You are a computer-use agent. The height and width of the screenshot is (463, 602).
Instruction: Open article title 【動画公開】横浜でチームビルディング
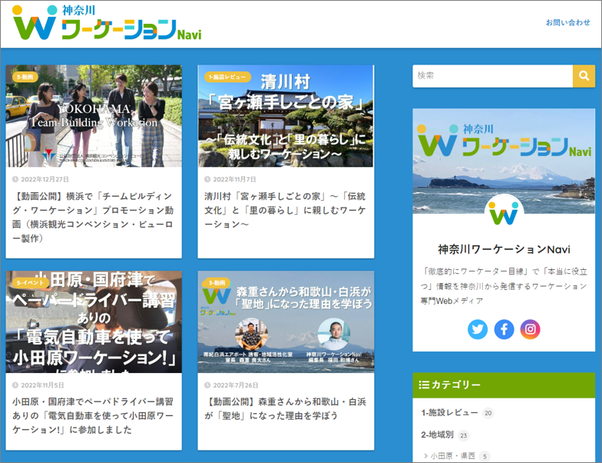coord(93,217)
